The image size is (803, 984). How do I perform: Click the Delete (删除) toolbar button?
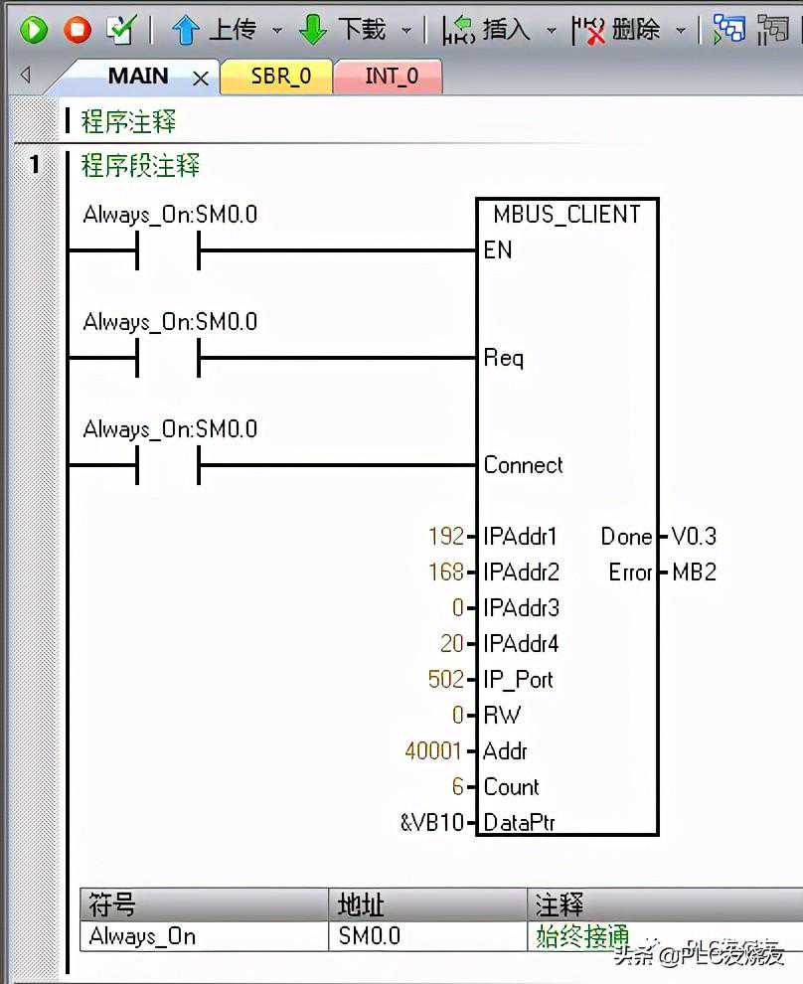pyautogui.click(x=616, y=30)
